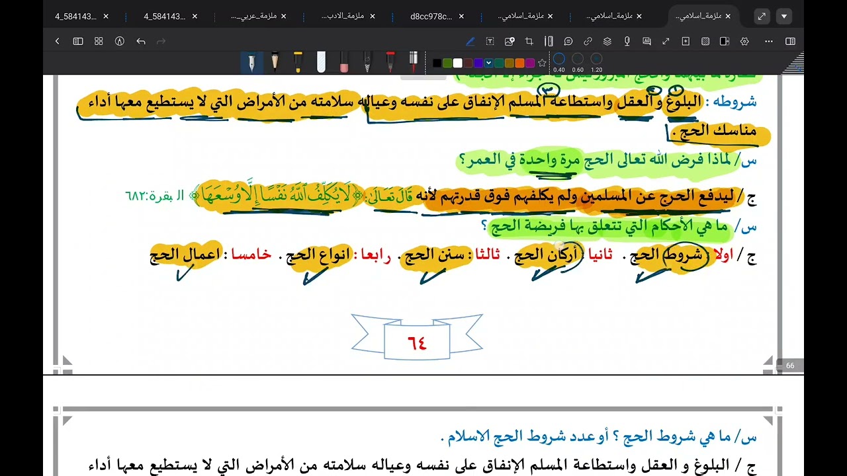
Task: Start voice recording with microphone
Action: (x=627, y=41)
